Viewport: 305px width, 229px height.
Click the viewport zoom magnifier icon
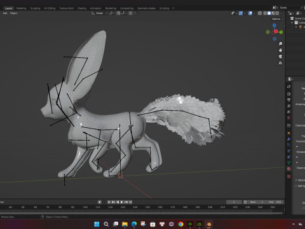280,44
